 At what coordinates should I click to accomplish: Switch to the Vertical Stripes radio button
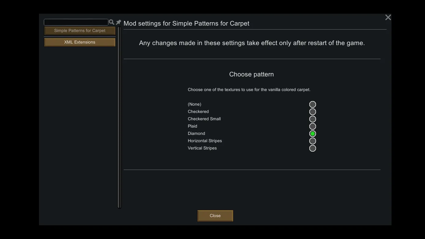click(312, 148)
